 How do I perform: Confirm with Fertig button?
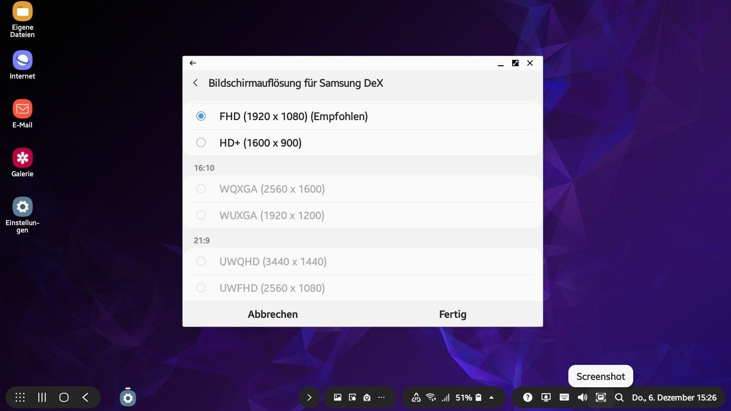453,314
